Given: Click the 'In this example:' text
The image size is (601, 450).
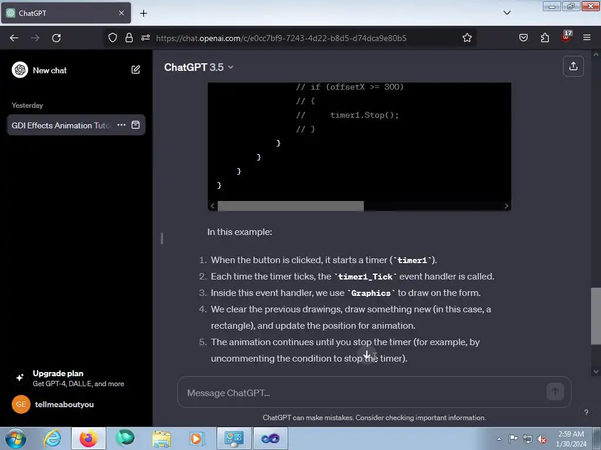Looking at the screenshot, I should click(239, 232).
